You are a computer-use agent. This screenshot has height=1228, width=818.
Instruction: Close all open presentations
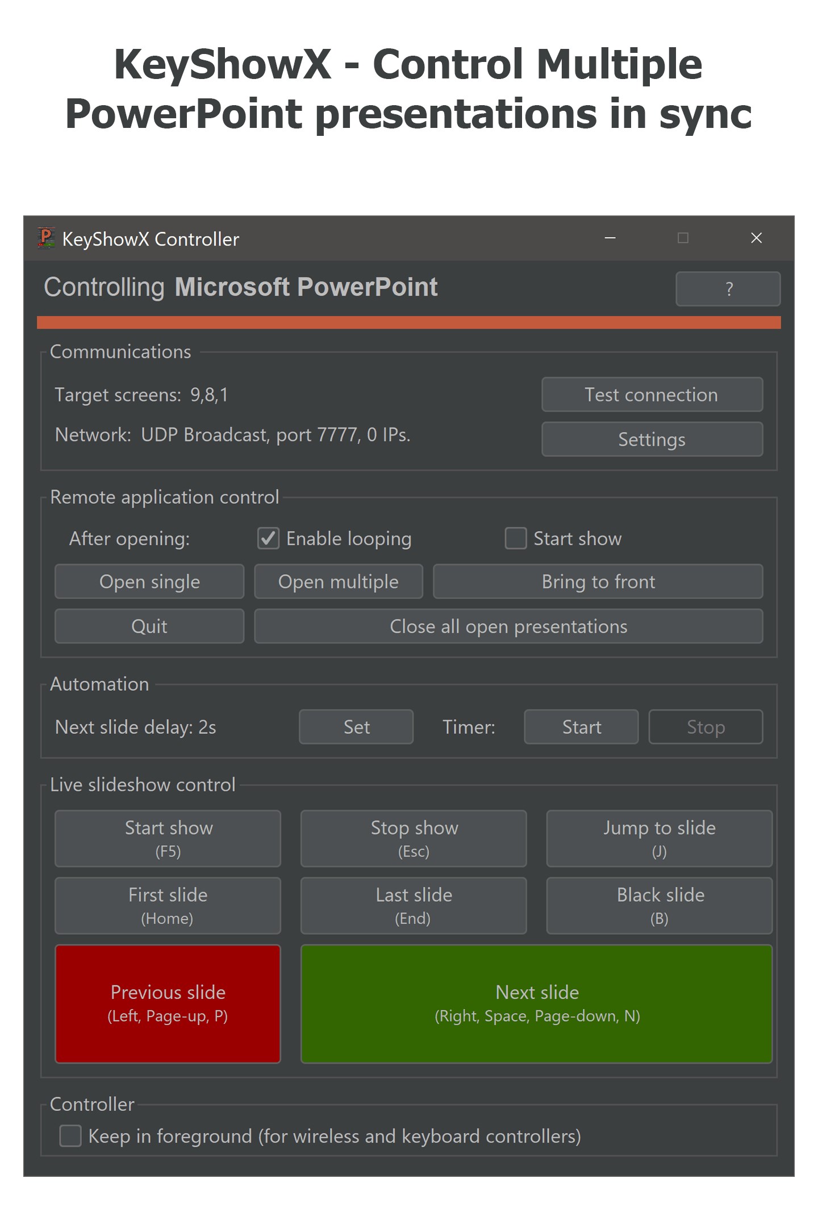click(508, 626)
